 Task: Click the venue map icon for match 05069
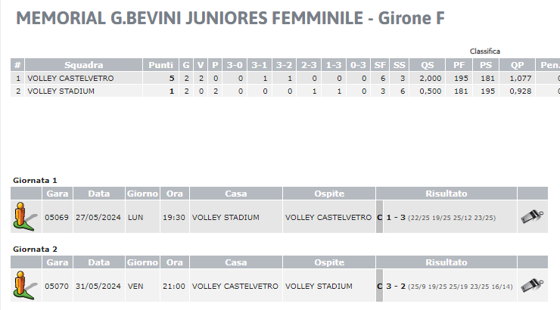tap(25, 216)
